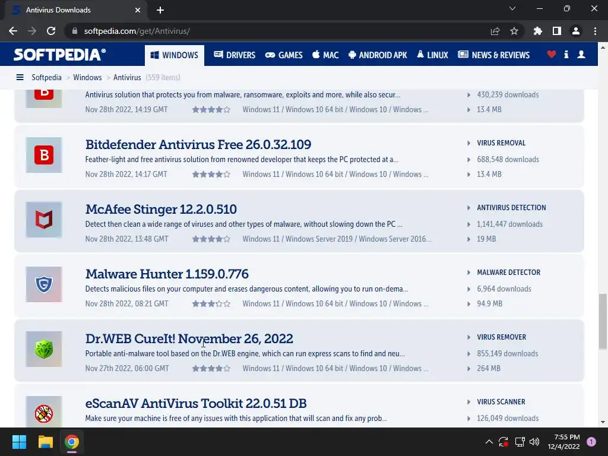Open Malware Hunter 1.159.0.776
608x456 pixels.
[x=167, y=274]
